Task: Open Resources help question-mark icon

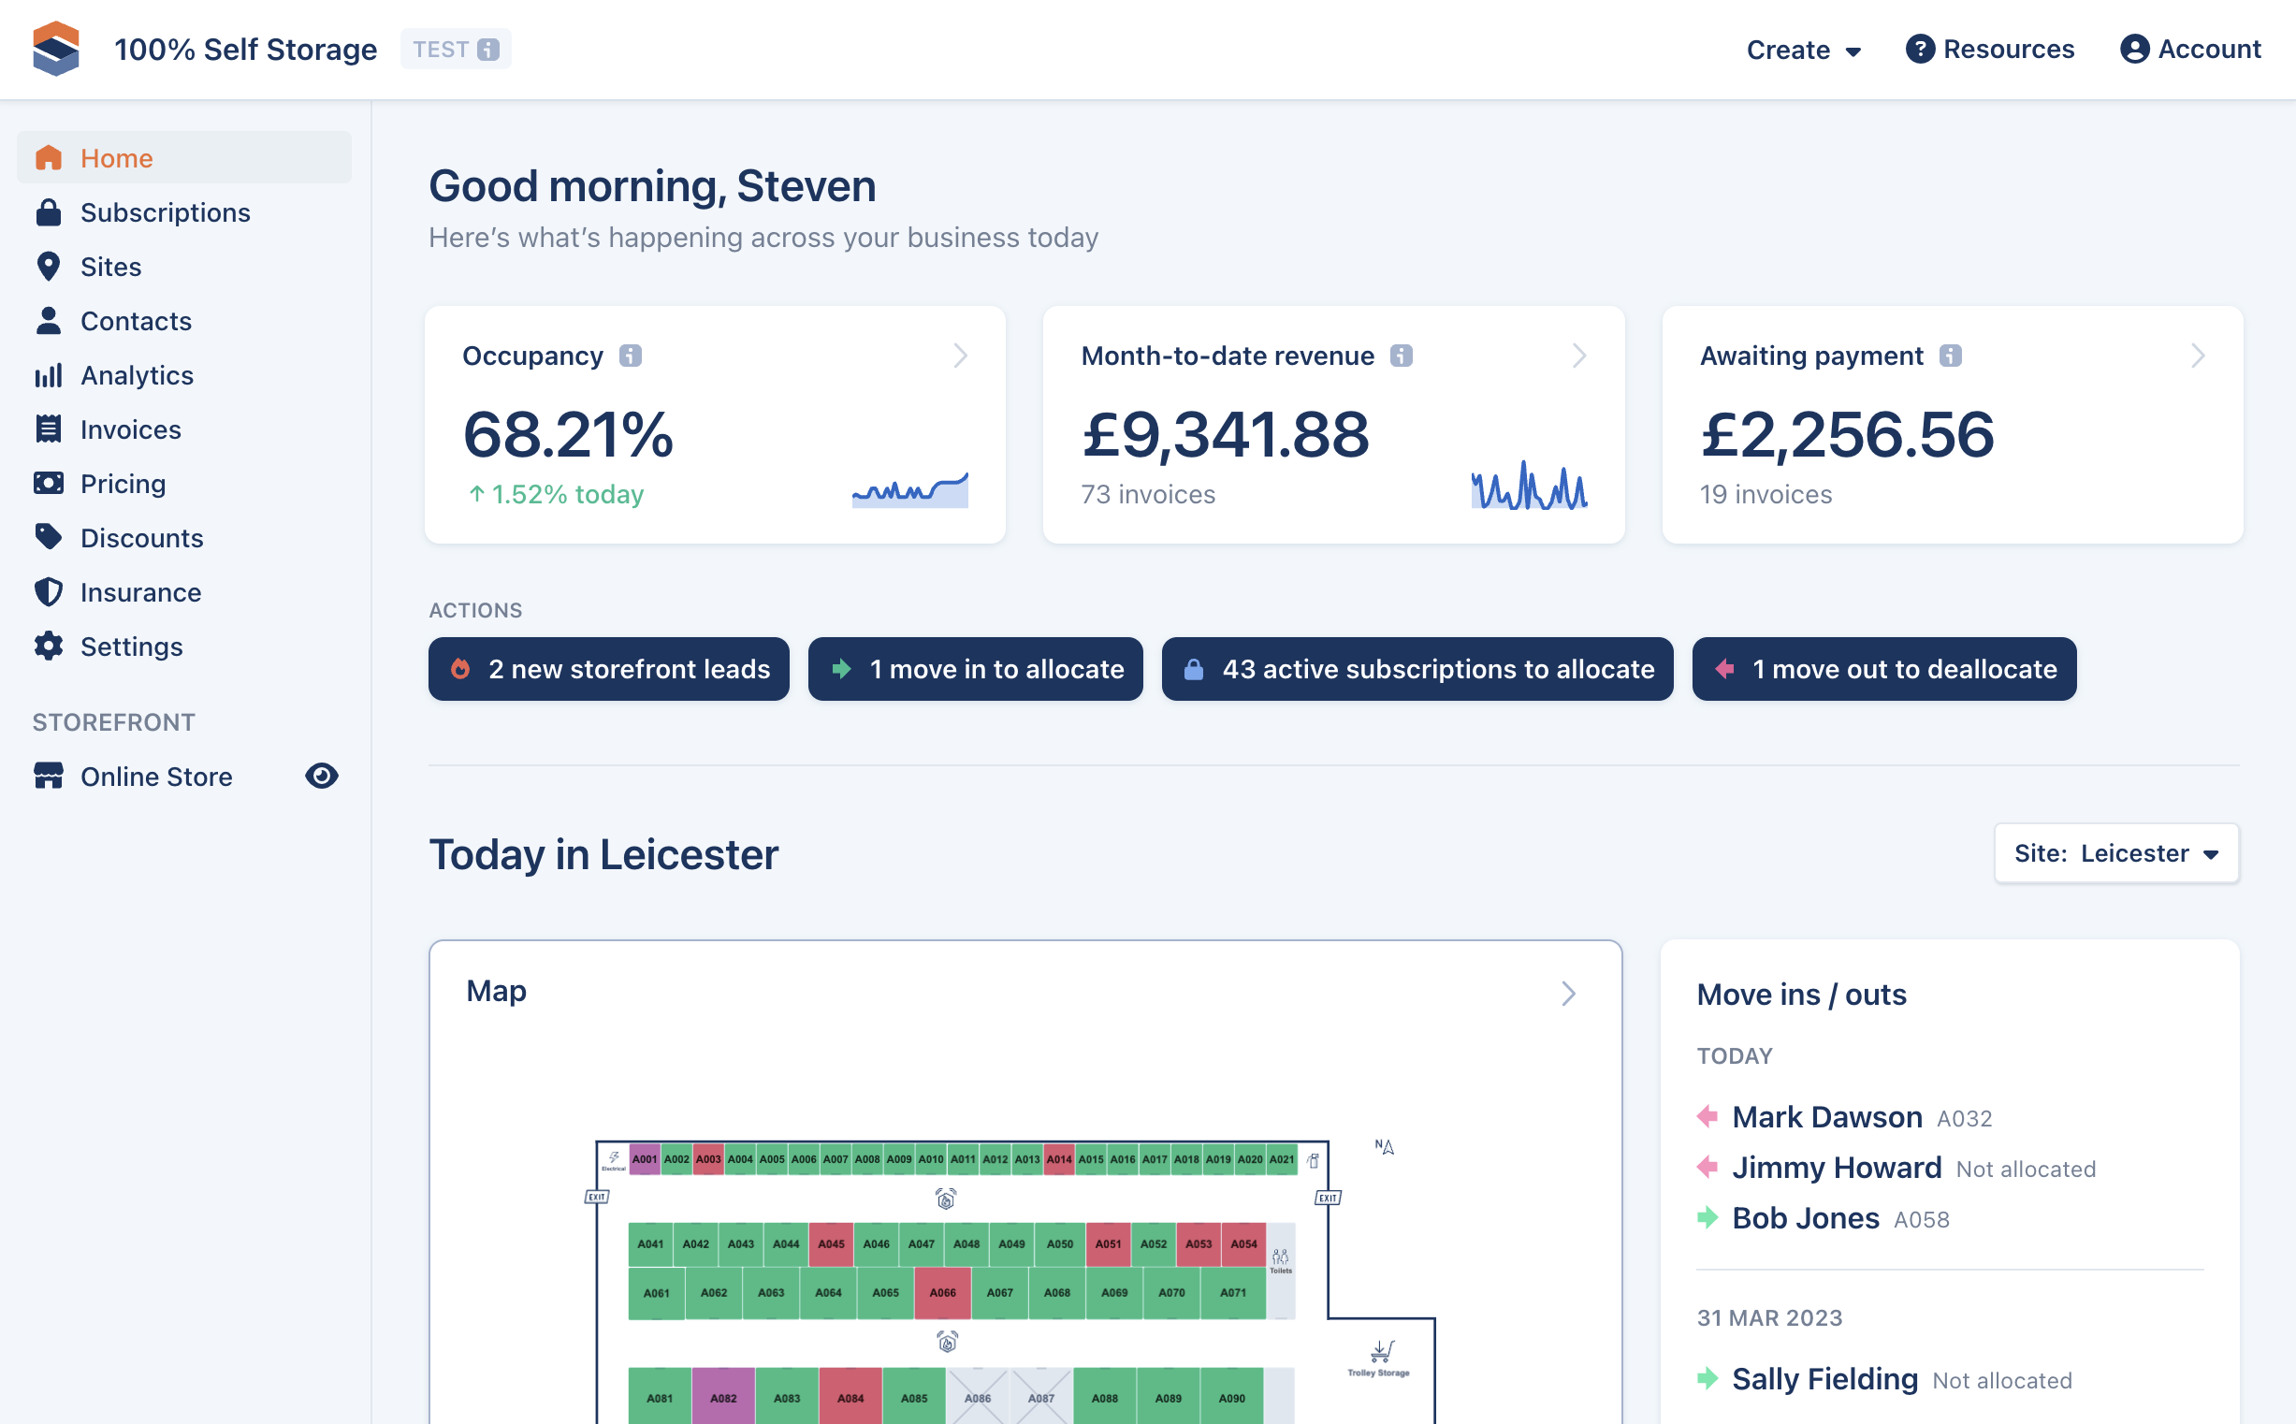Action: 1919,49
